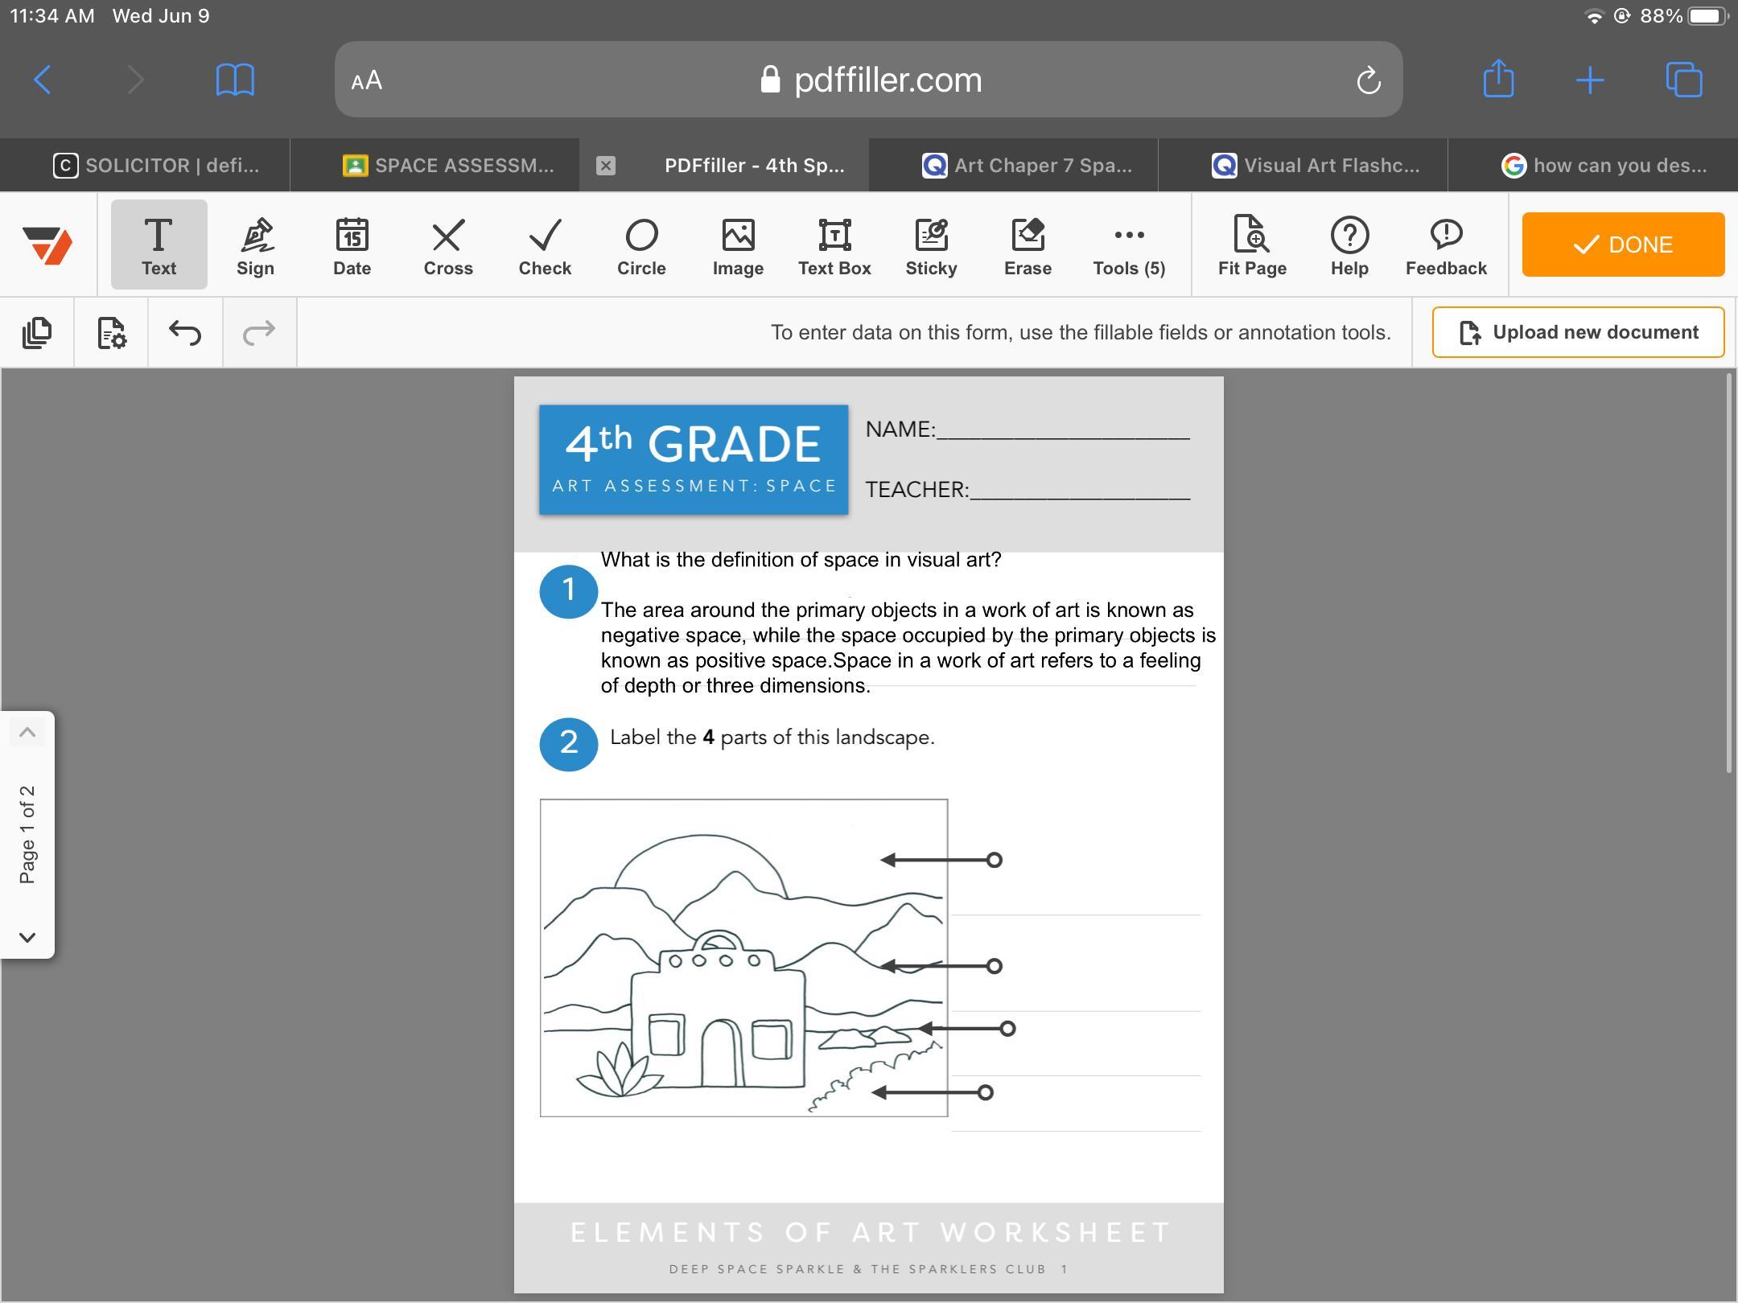1738x1303 pixels.
Task: Open the Art Chaper 7 Spa... tab
Action: [x=1028, y=166]
